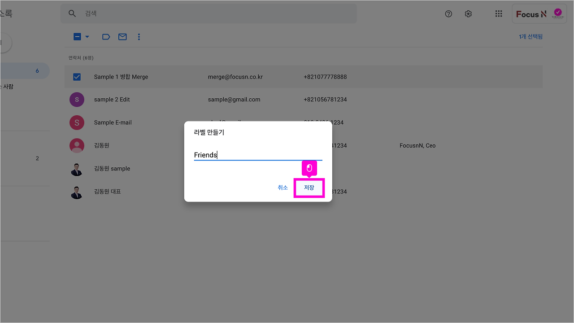Screen dimensions: 574x323
Task: Open the label management icon in toolbar
Action: [x=106, y=37]
